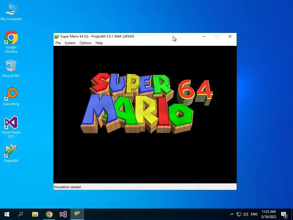Click the Project64 icon in the title bar
Image resolution: width=293 pixels, height=220 pixels.
point(57,36)
